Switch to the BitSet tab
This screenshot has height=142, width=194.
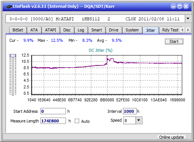click(x=18, y=30)
